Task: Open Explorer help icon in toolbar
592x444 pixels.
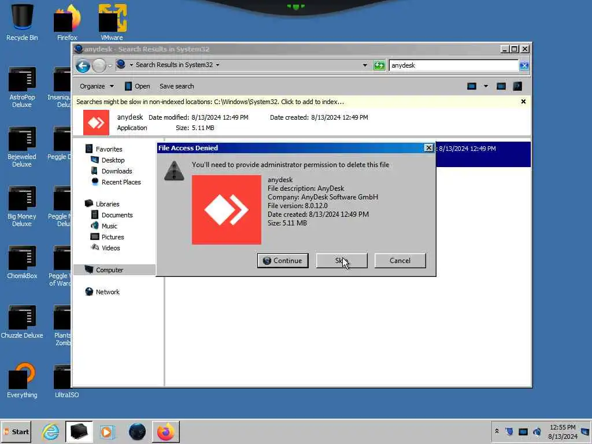Action: pos(517,86)
